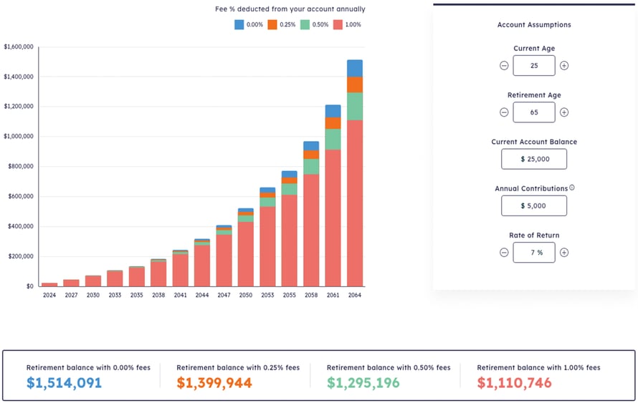638x403 pixels.
Task: Increase Rate of Return with plus icon
Action: [x=564, y=252]
